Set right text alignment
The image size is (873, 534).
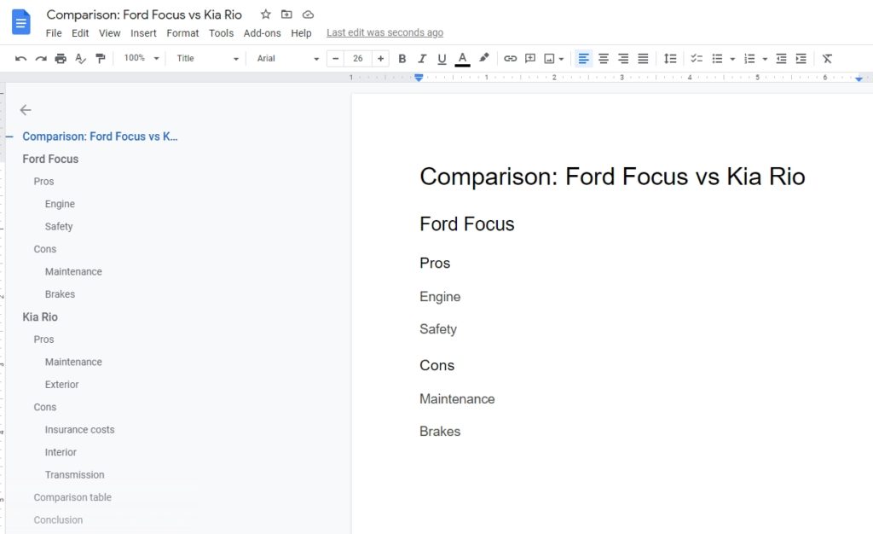point(623,59)
